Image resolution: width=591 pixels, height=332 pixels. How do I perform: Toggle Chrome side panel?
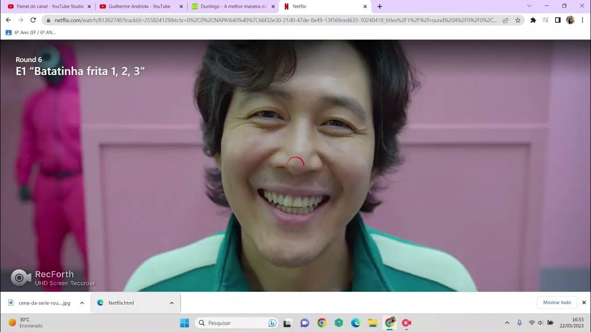tap(558, 20)
